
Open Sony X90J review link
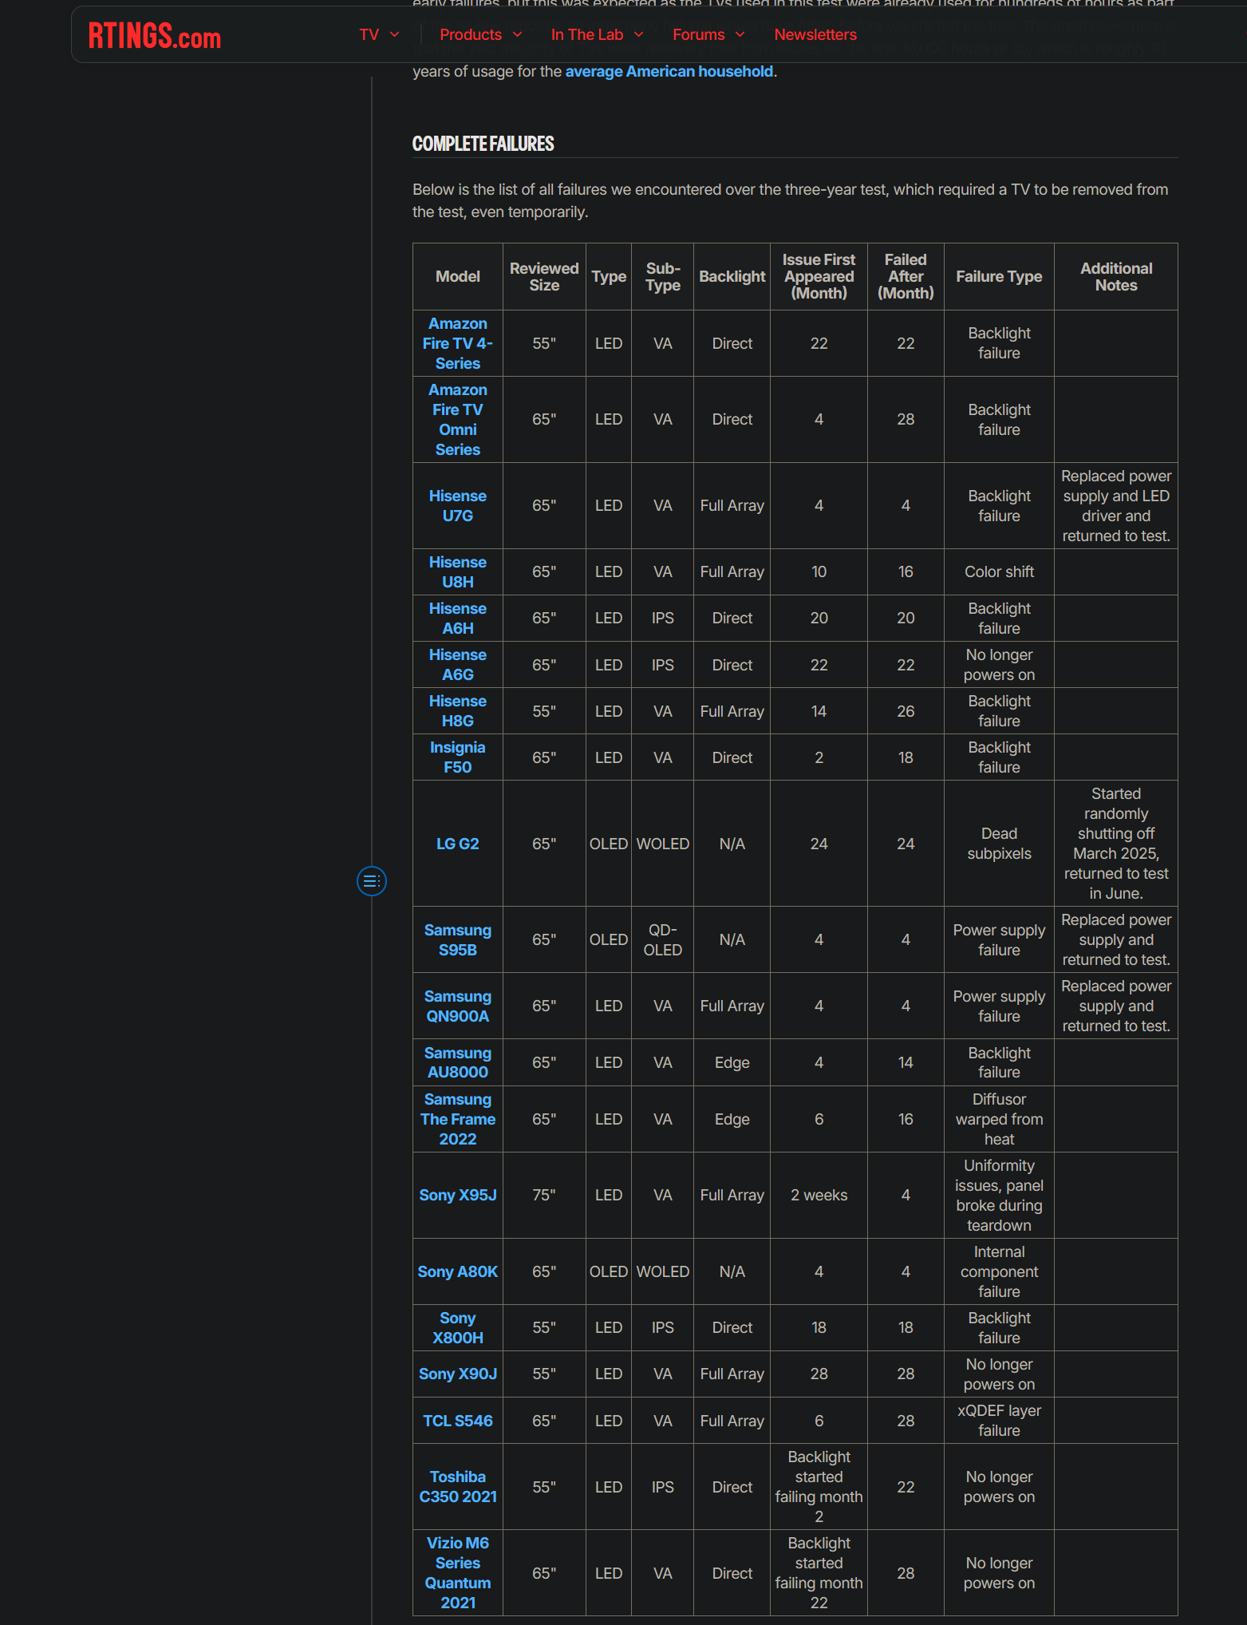pyautogui.click(x=458, y=1374)
